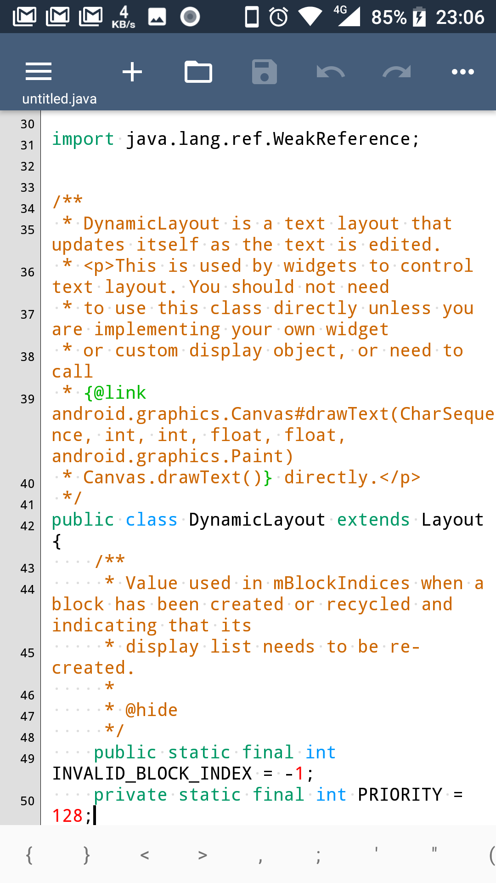Tap 'mBlockIndices' word in comment
The height and width of the screenshot is (883, 496).
(x=341, y=583)
